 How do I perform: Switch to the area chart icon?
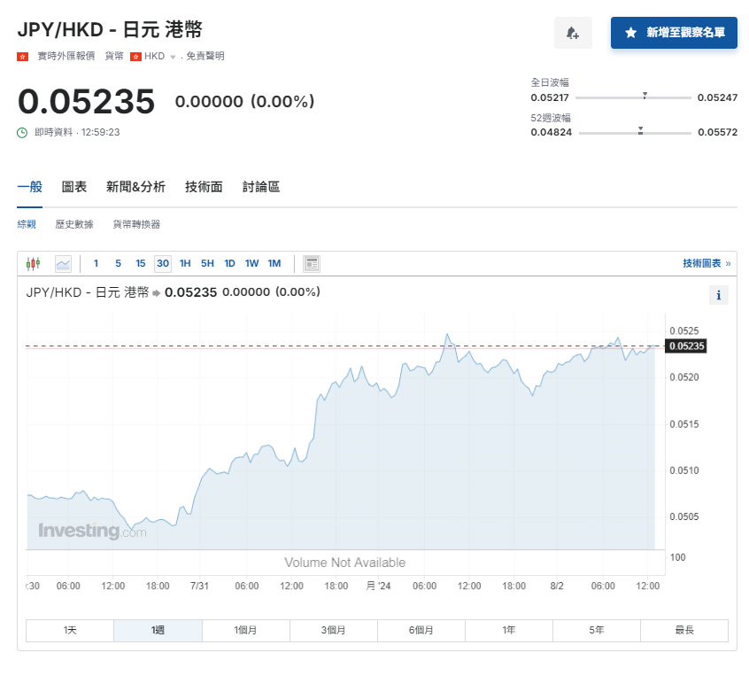(62, 263)
